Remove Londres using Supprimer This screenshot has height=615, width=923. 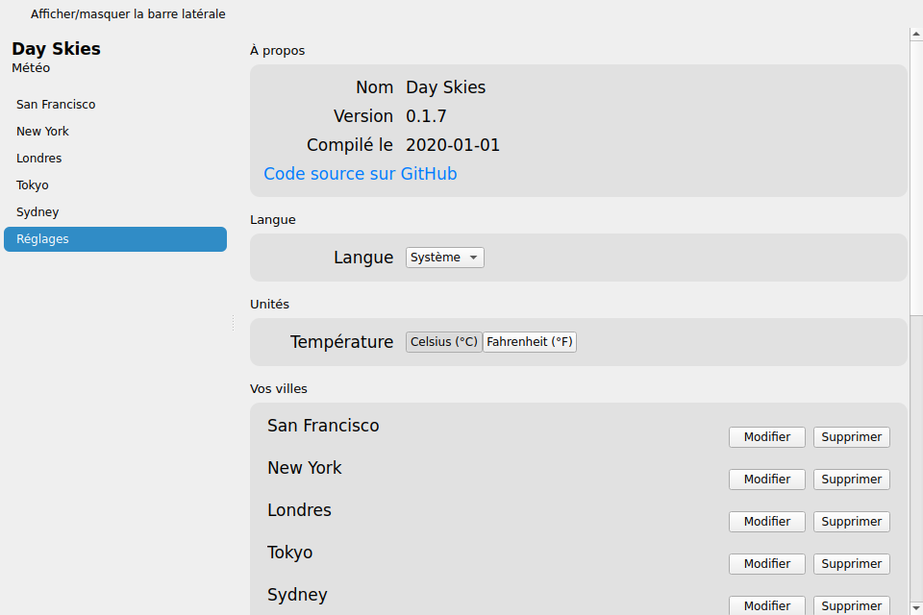(x=851, y=522)
